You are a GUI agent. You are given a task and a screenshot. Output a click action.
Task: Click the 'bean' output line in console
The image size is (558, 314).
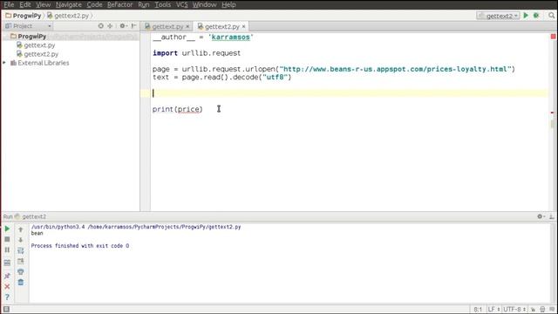(37, 233)
